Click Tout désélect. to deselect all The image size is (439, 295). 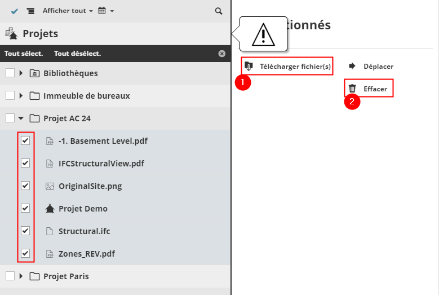[x=77, y=54]
